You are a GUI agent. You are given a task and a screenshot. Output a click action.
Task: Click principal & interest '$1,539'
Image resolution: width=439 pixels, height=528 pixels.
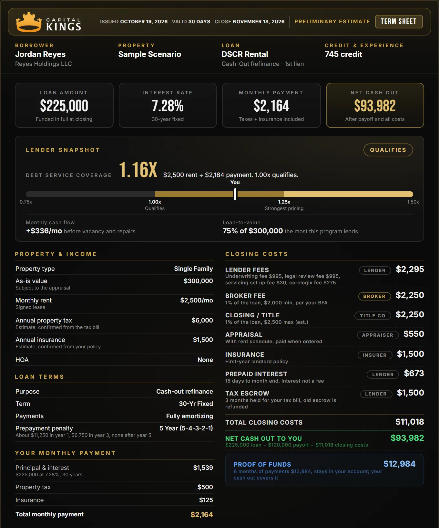tap(203, 468)
